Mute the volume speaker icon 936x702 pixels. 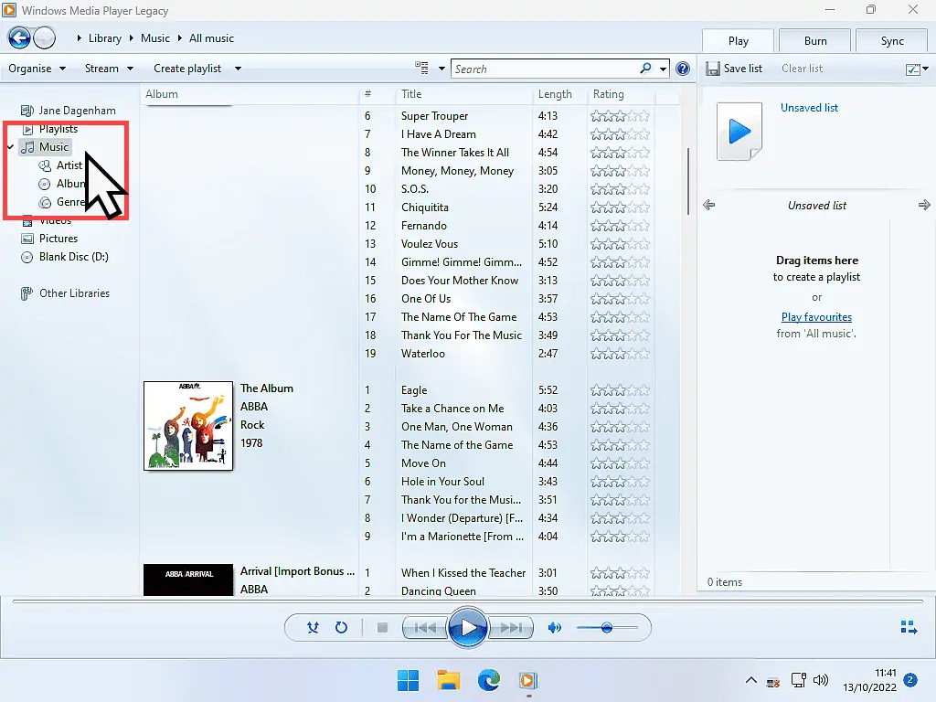(x=554, y=628)
